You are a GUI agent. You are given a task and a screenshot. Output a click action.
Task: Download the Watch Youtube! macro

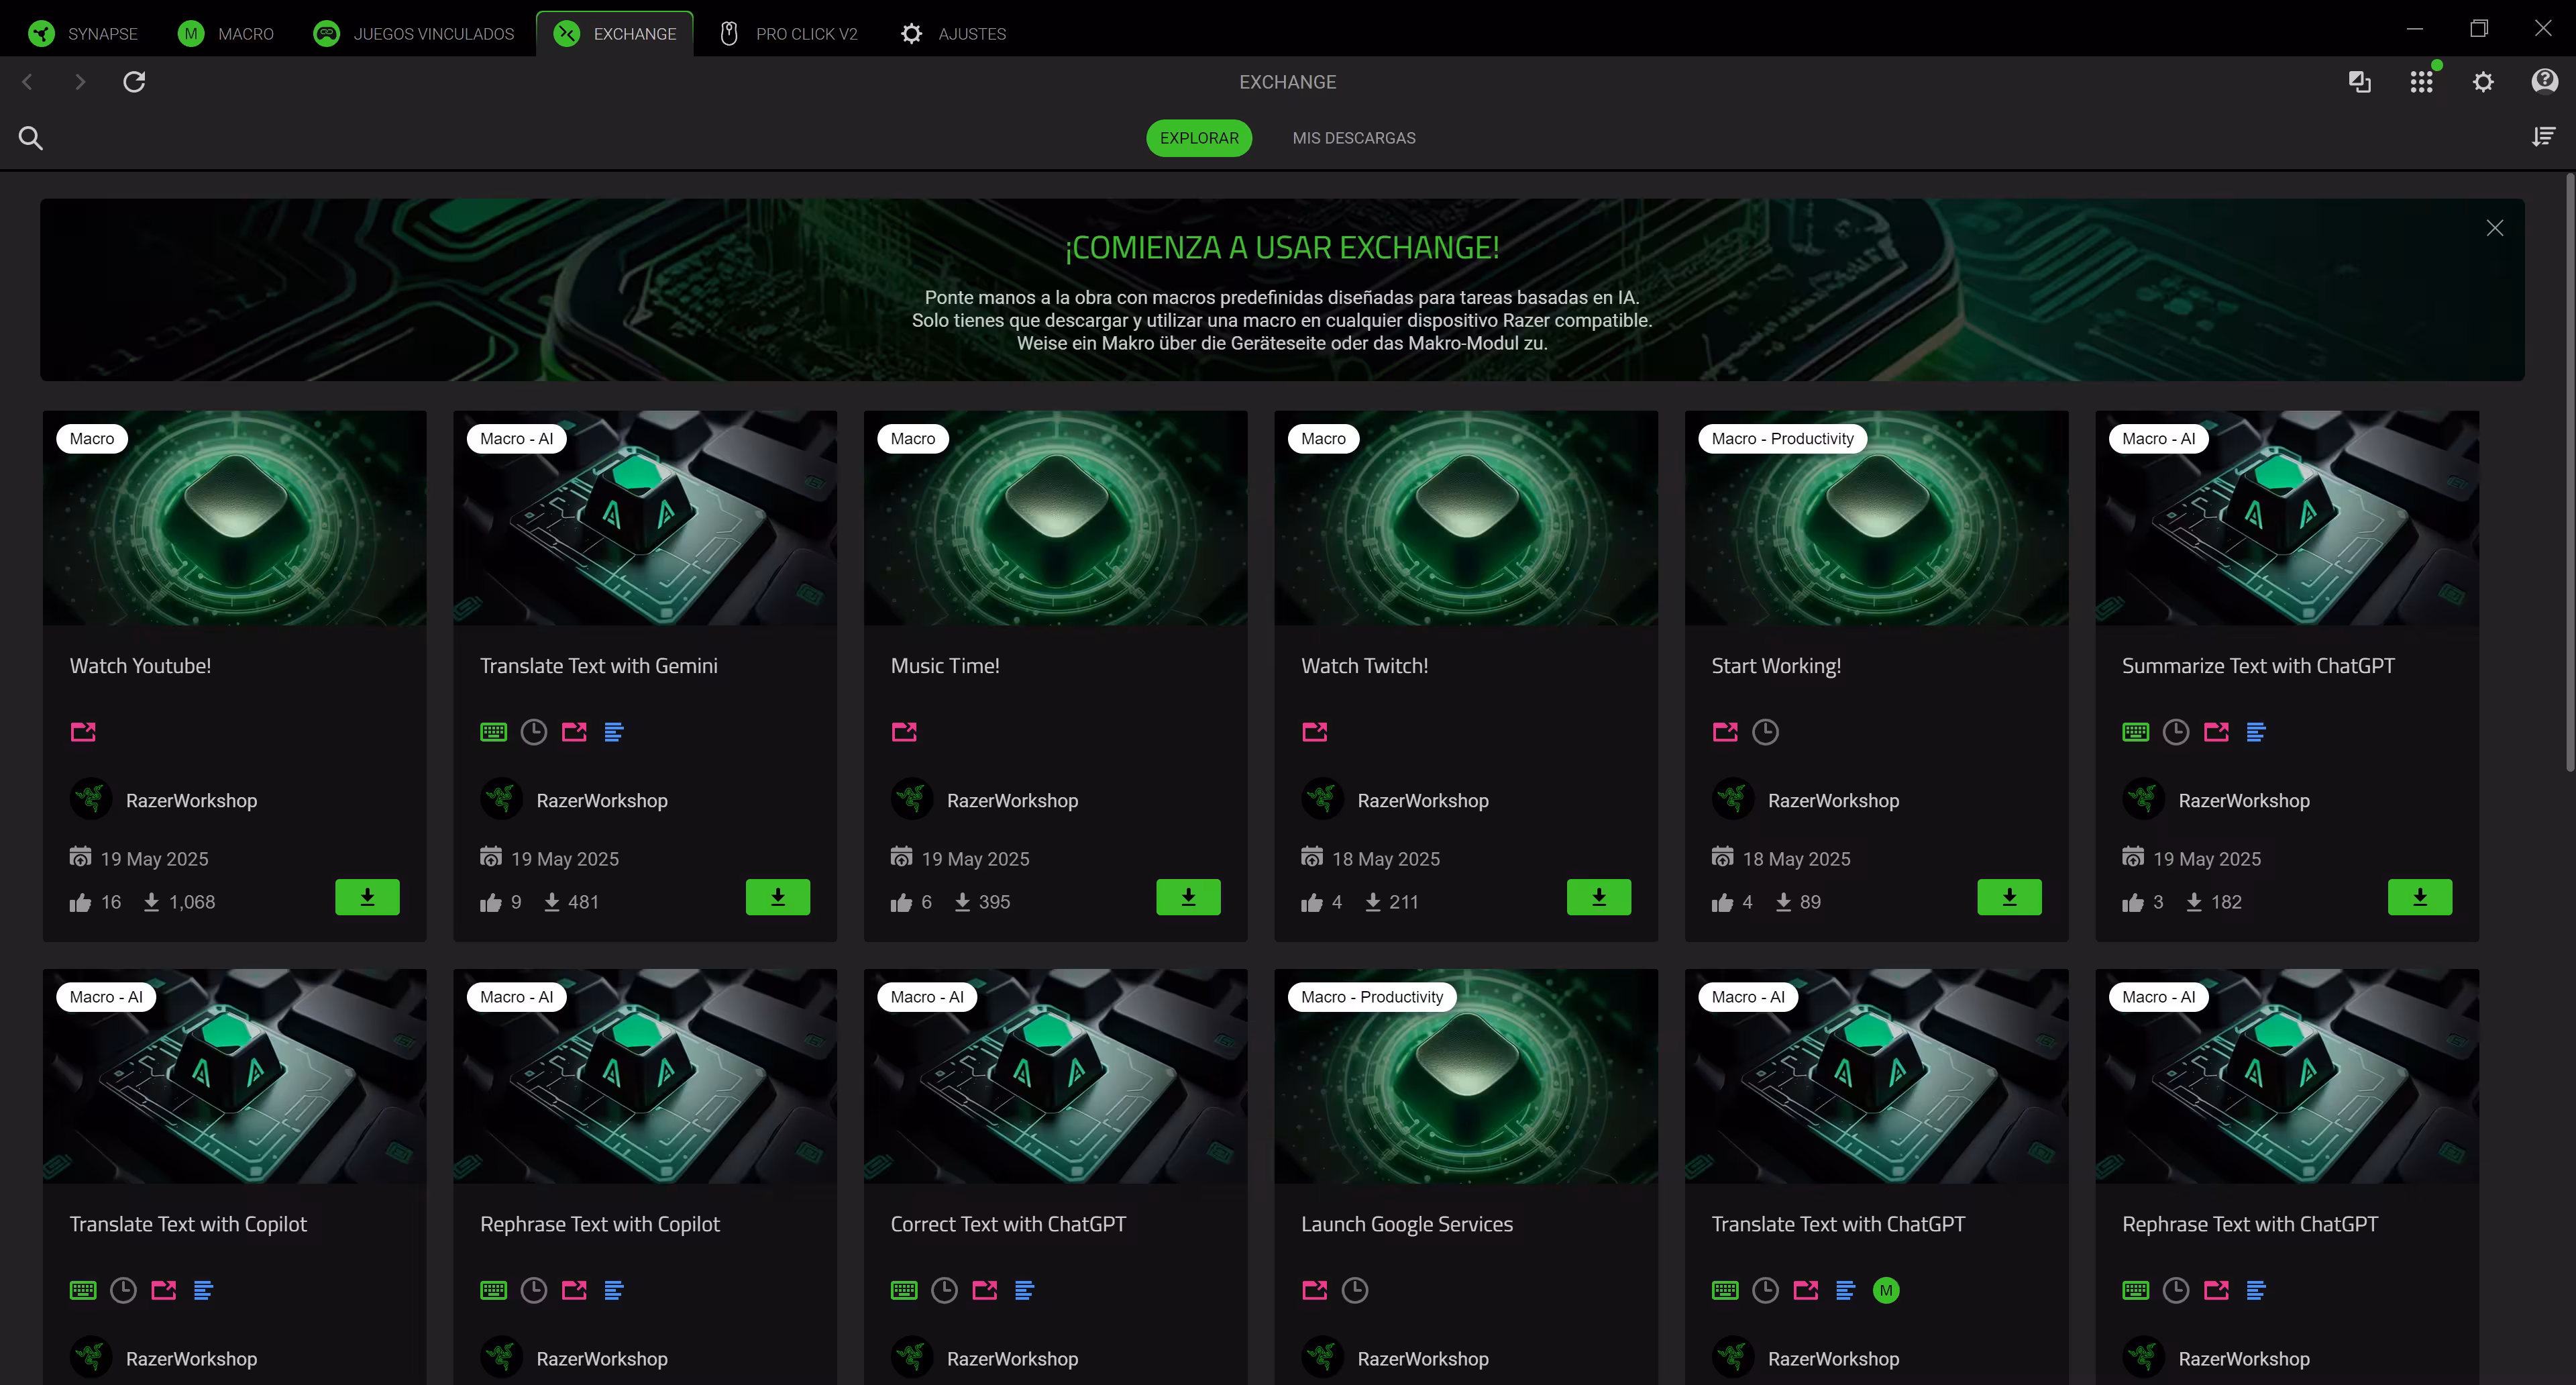pos(367,897)
